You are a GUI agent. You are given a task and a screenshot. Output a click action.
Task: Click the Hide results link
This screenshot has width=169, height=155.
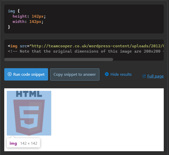(x=118, y=74)
